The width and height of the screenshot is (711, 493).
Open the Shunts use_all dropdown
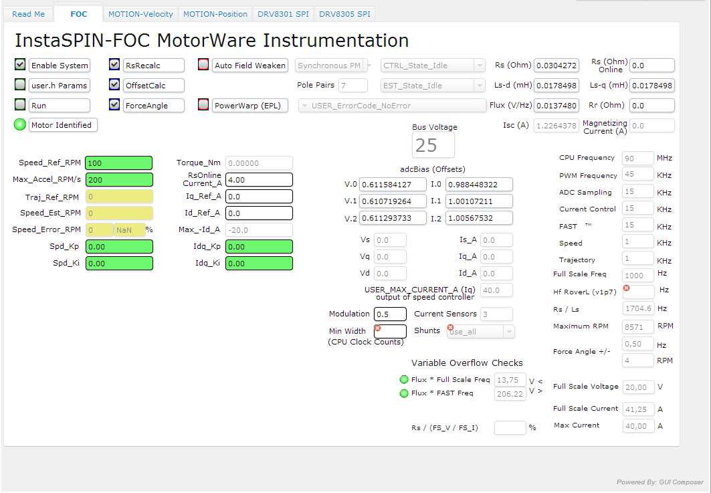481,332
